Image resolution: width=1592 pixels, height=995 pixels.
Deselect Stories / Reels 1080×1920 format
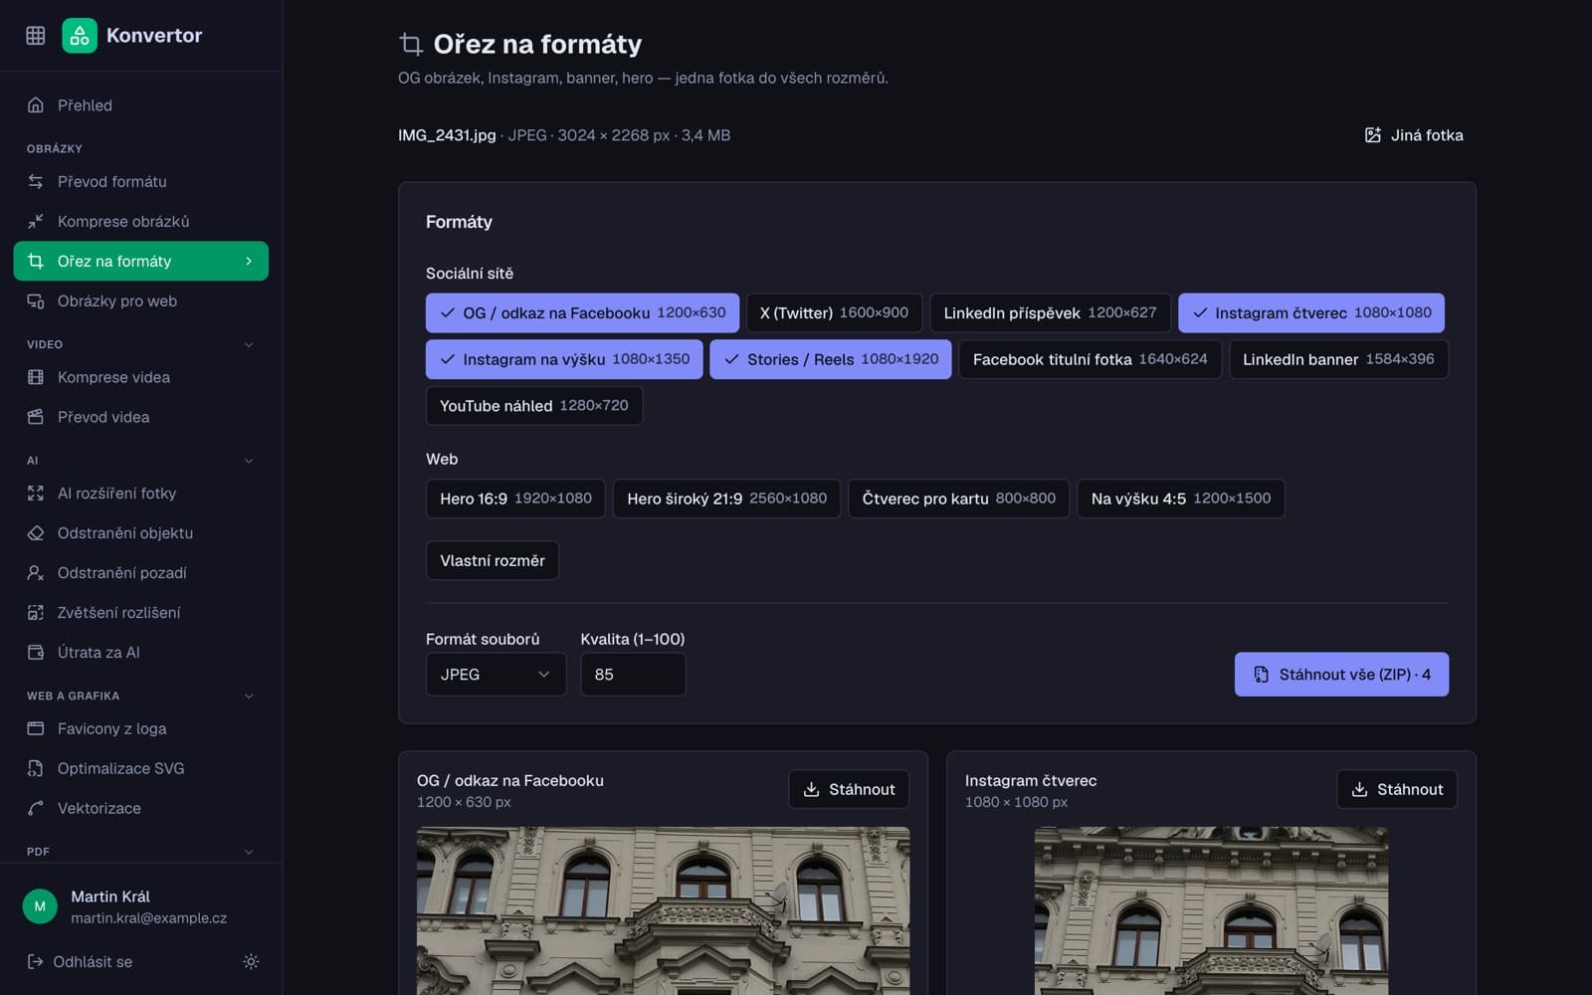pyautogui.click(x=831, y=359)
